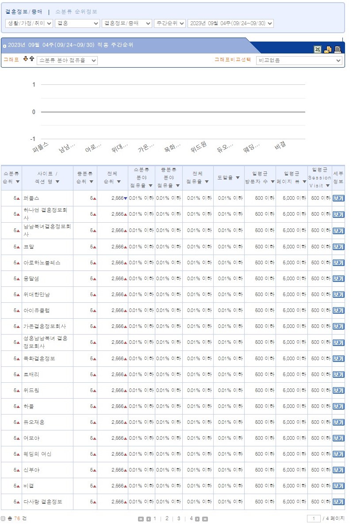Expand the 주간순위 period type dropdown
This screenshot has width=353, height=529.
click(x=170, y=23)
